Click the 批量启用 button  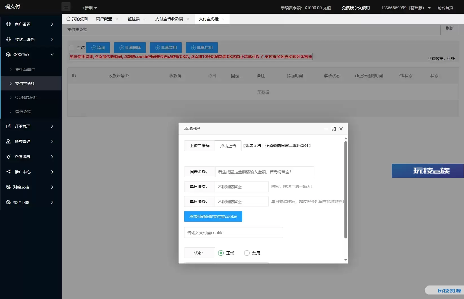pyautogui.click(x=201, y=48)
